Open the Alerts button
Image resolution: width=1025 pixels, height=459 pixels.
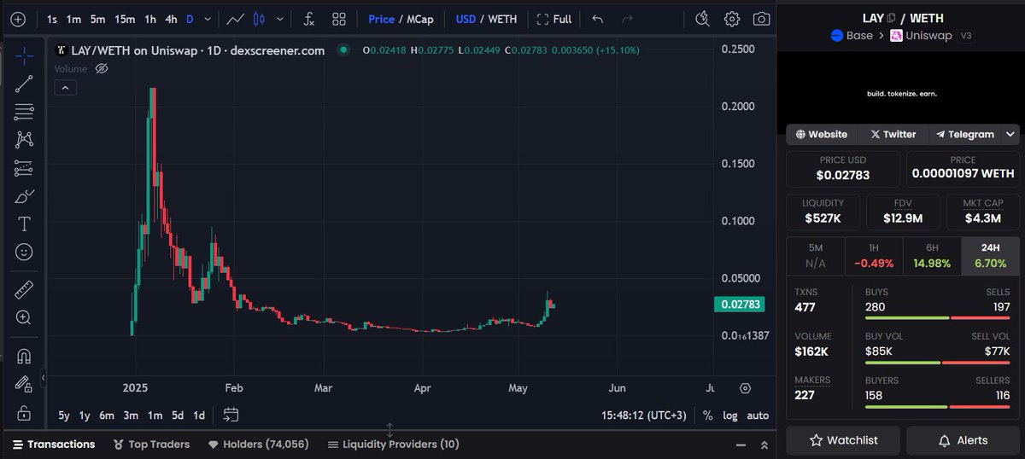(x=963, y=440)
